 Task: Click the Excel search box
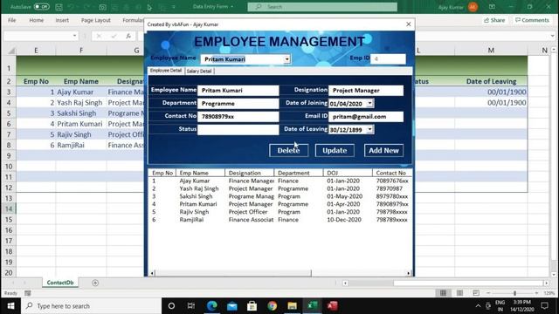pos(322,7)
